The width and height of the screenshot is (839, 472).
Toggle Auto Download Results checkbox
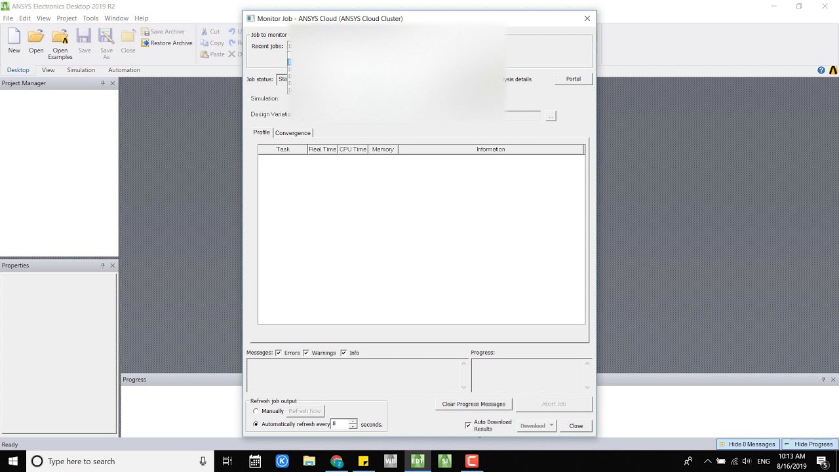click(x=468, y=425)
